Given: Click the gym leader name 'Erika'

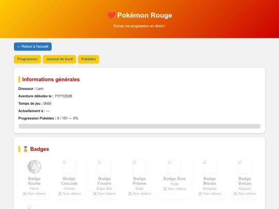Looking at the screenshot, I should (x=139, y=188).
